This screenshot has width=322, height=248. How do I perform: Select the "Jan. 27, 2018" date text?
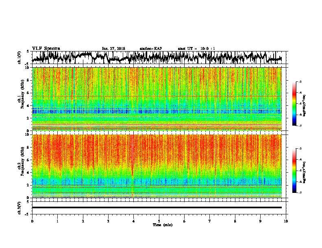point(113,49)
